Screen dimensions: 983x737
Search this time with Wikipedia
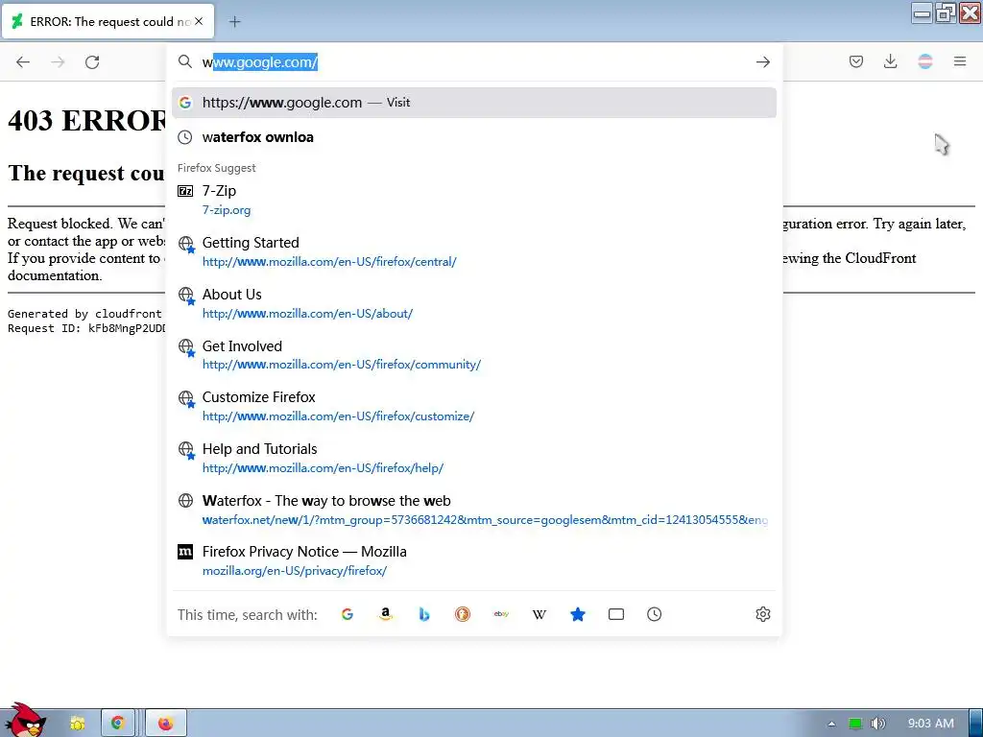(539, 614)
